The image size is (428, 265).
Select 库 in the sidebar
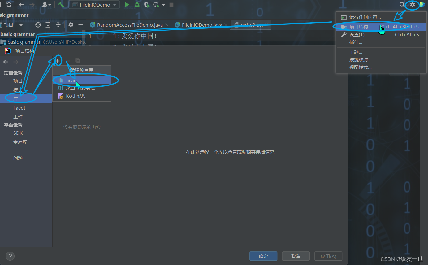pos(26,99)
